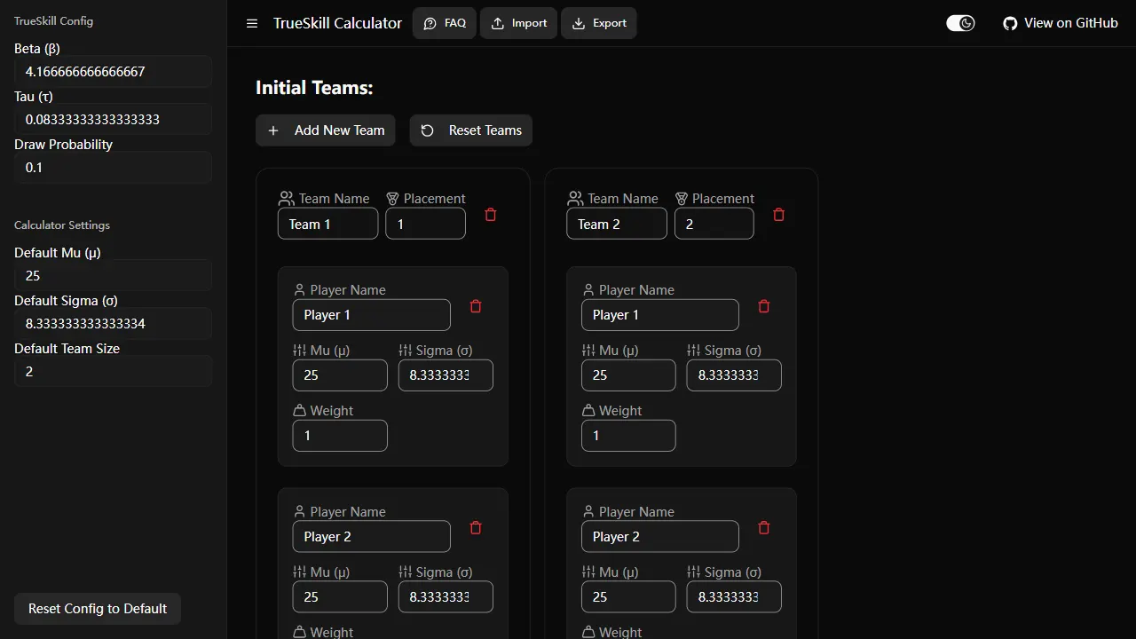This screenshot has width=1136, height=639.
Task: Delete Team 1 with its trash icon
Action: click(x=491, y=215)
